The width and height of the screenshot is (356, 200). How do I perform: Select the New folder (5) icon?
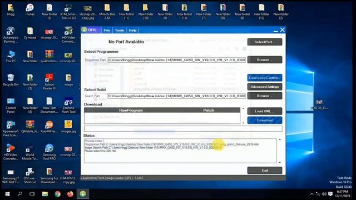[50, 12]
